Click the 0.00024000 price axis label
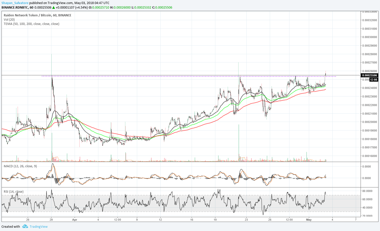The height and width of the screenshot is (231, 380). (370, 88)
